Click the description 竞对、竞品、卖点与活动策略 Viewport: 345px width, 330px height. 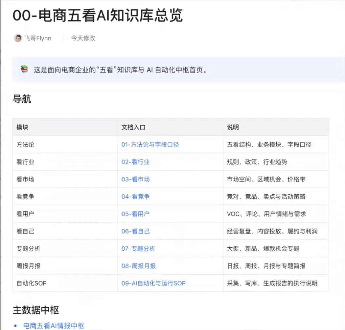[266, 197]
